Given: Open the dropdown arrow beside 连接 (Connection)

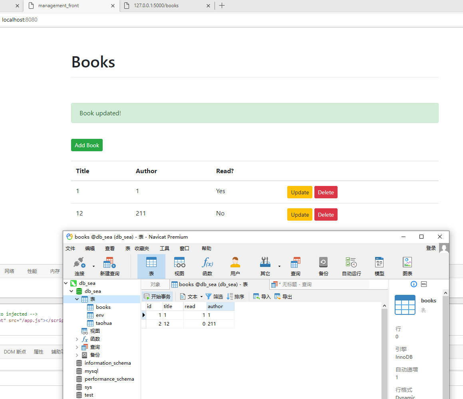Looking at the screenshot, I should pos(93,265).
